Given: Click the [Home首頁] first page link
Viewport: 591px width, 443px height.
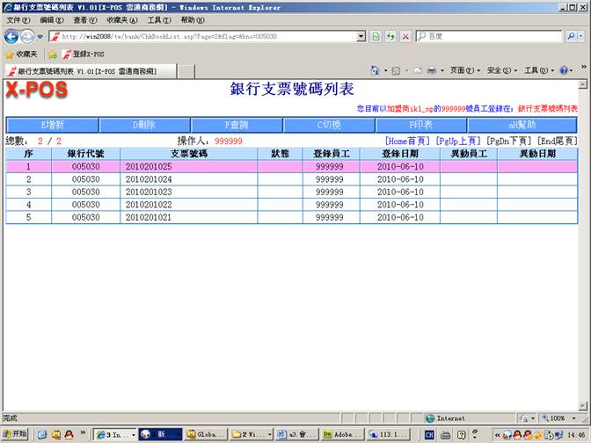Looking at the screenshot, I should coord(408,141).
